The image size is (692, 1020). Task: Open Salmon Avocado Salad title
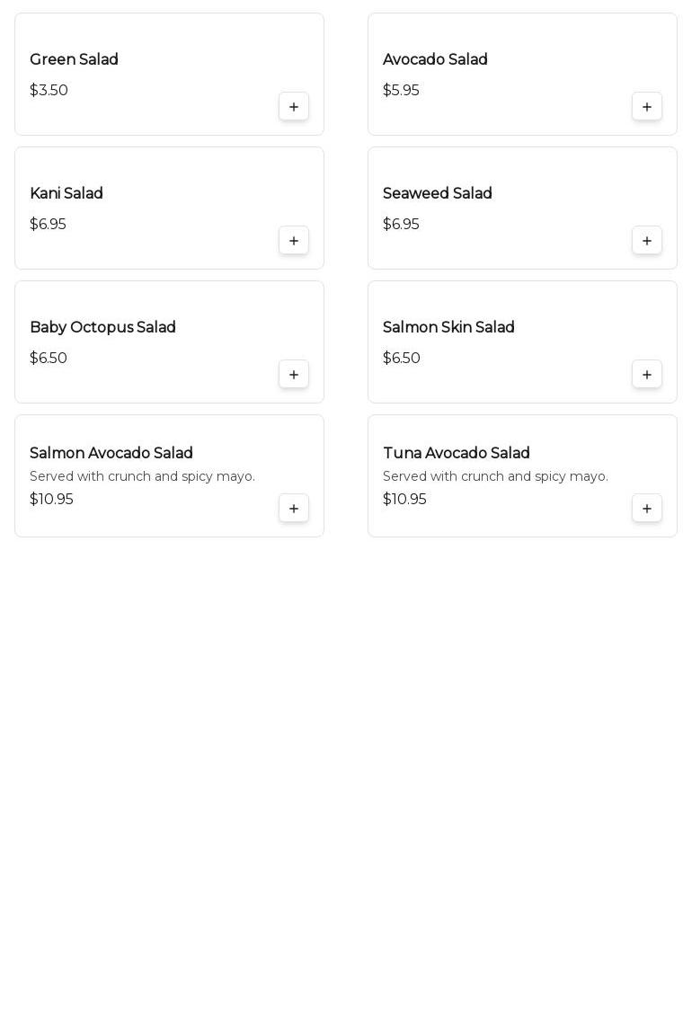(111, 453)
